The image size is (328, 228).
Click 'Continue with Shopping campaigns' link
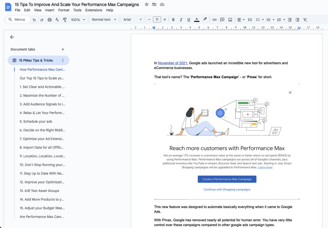(227, 189)
